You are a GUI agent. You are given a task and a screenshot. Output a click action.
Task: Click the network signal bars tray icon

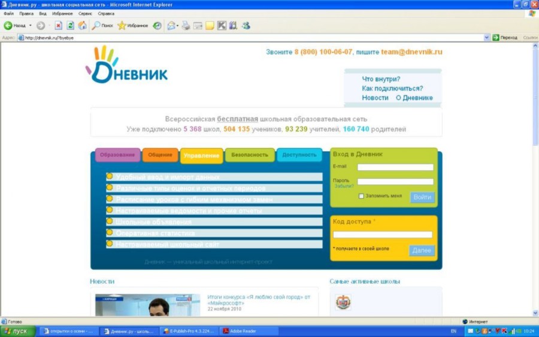(x=512, y=331)
